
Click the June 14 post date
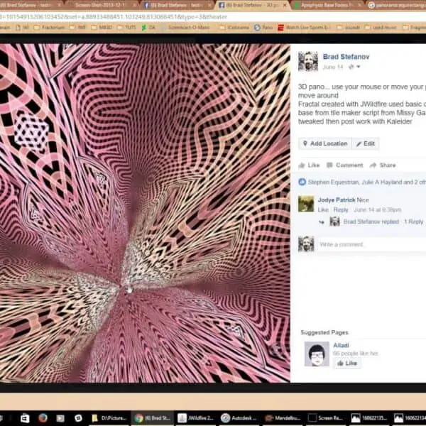point(333,67)
